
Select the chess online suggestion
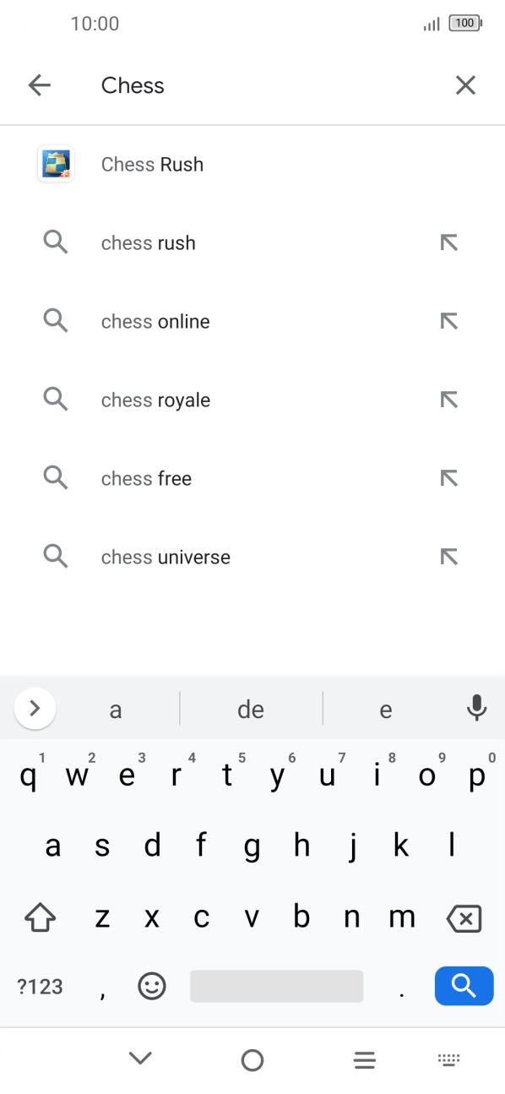pyautogui.click(x=155, y=321)
